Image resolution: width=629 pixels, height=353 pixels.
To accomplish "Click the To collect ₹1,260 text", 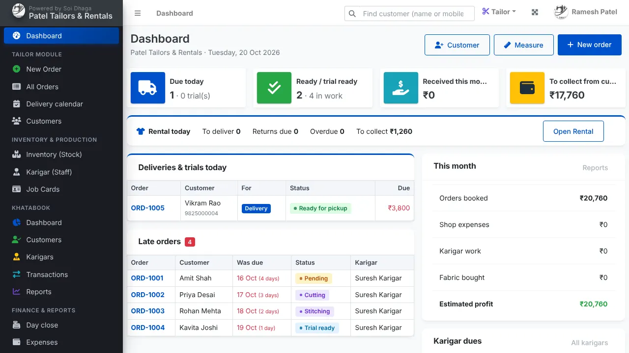I will (384, 131).
